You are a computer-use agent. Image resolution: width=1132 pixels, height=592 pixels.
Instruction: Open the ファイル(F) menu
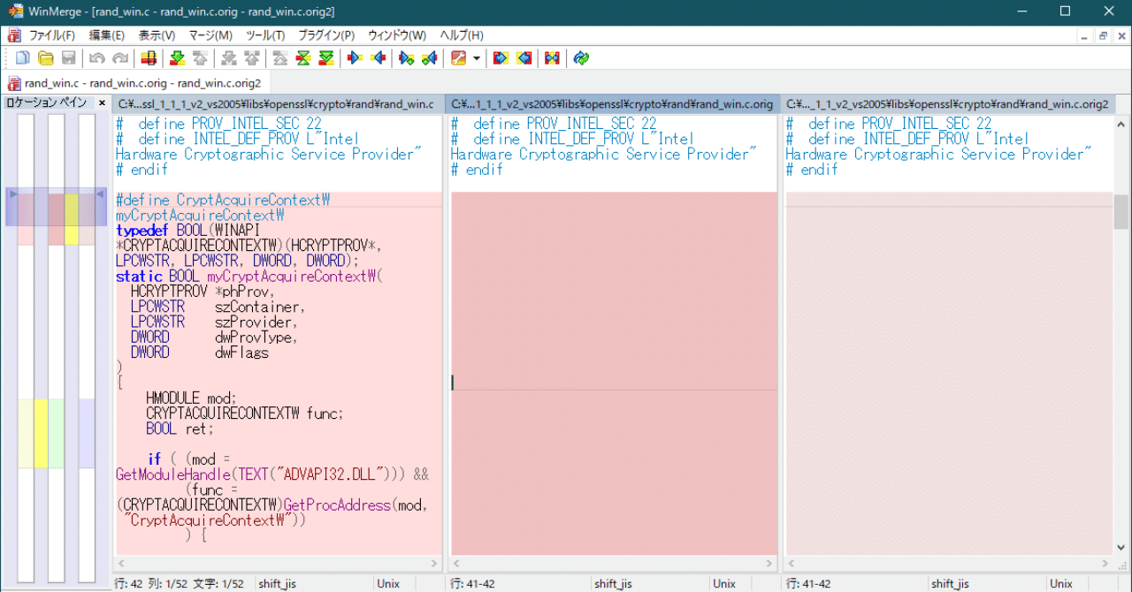coord(52,35)
